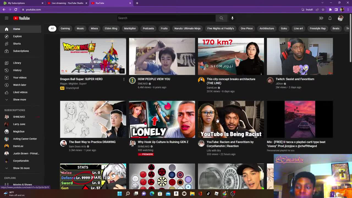Open Liked videos in the sidebar
This screenshot has width=352, height=198.
(x=21, y=92)
